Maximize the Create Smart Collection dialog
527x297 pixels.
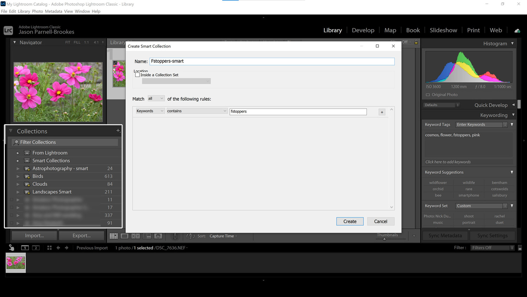click(377, 46)
